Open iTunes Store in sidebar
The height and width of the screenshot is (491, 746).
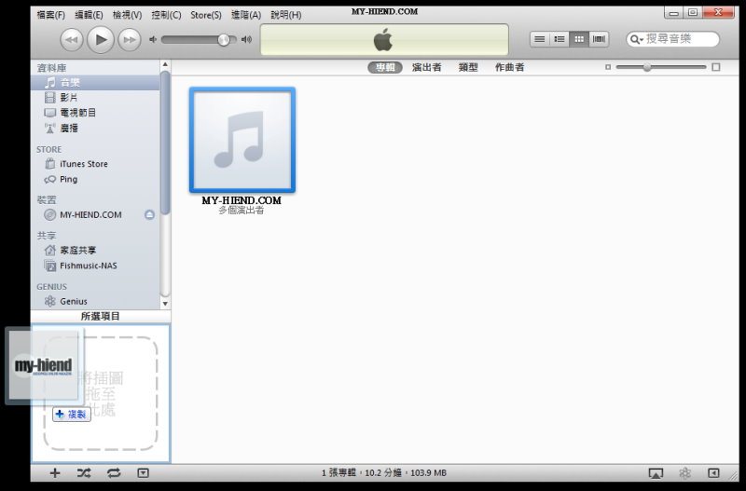tap(83, 164)
